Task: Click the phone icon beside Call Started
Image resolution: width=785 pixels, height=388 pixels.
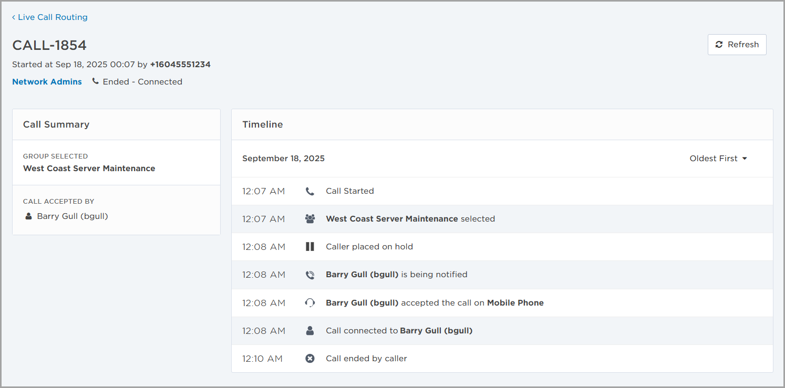Action: pos(310,191)
